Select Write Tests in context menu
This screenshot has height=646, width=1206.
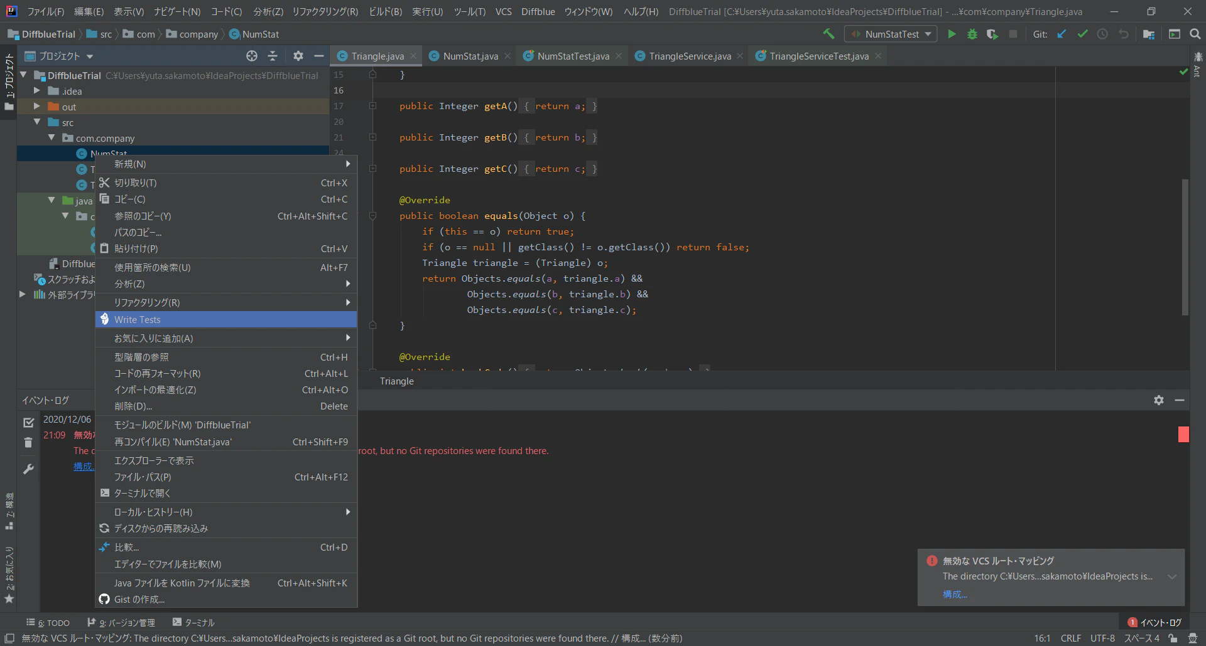[138, 320]
